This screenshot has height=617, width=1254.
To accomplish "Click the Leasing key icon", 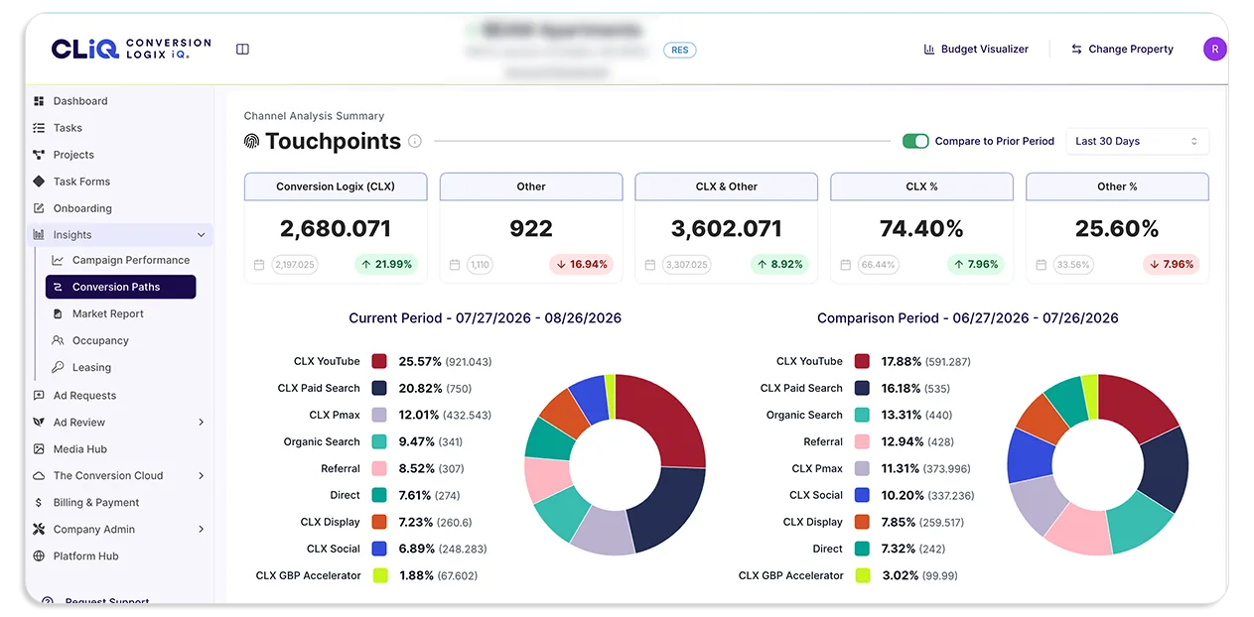I will [x=58, y=367].
